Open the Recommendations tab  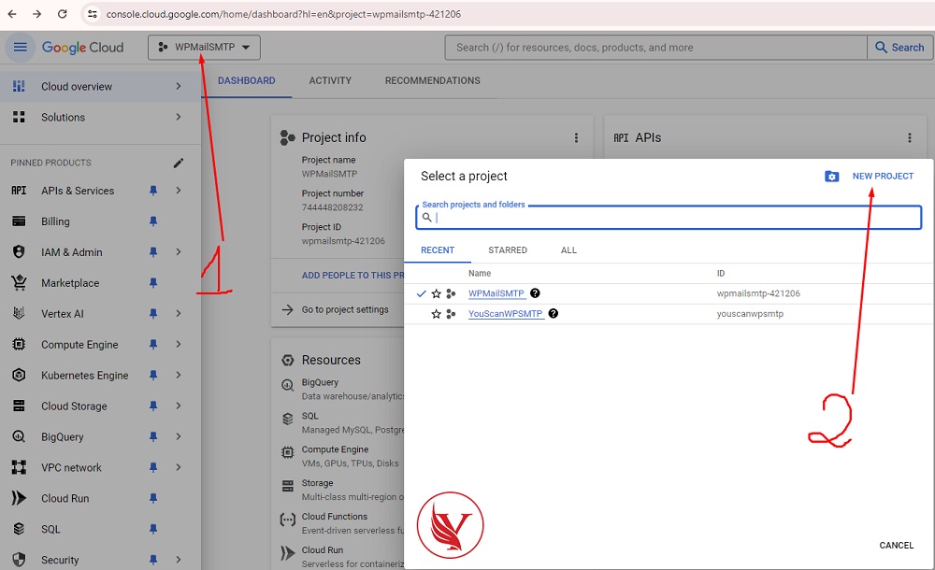pyautogui.click(x=432, y=81)
